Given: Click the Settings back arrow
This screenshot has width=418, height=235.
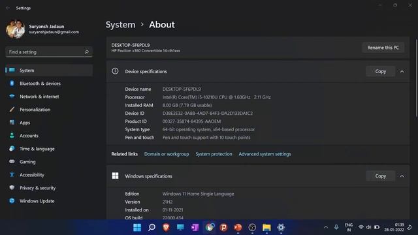Looking at the screenshot, I should [x=8, y=8].
